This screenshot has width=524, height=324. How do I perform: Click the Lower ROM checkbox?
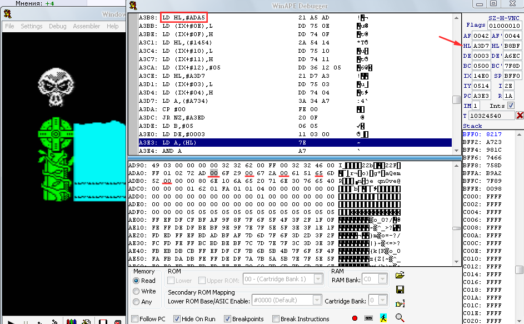(171, 281)
